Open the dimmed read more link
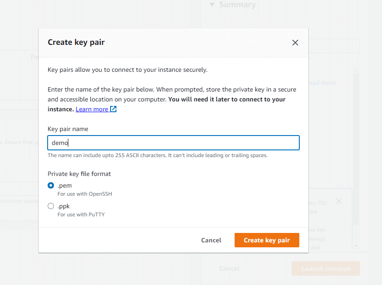 click(x=322, y=83)
